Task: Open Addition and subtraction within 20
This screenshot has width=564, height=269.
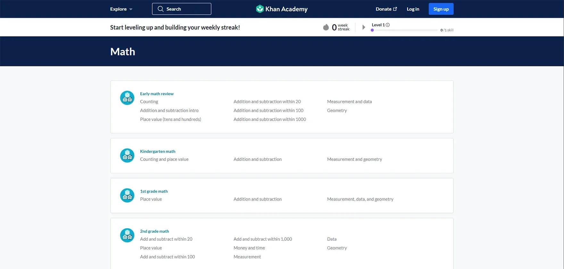Action: click(x=267, y=102)
